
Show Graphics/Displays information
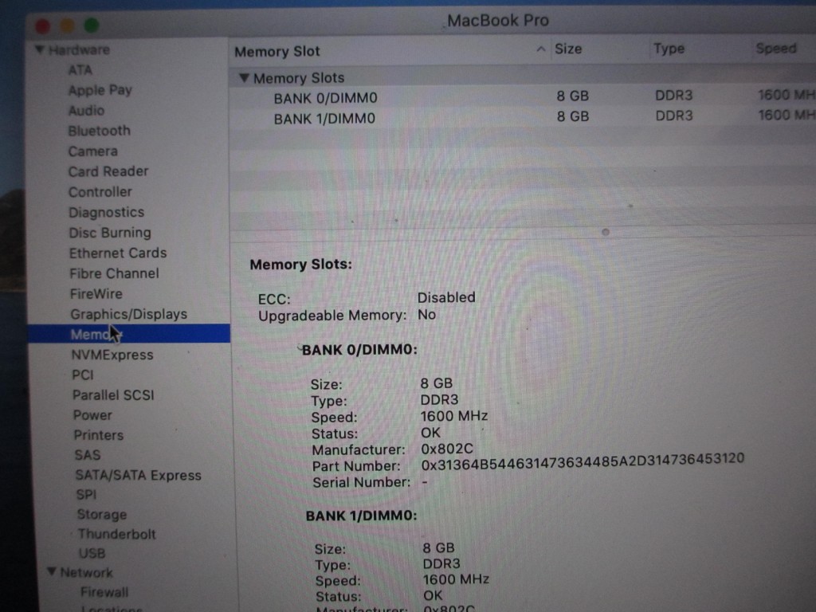pos(128,314)
